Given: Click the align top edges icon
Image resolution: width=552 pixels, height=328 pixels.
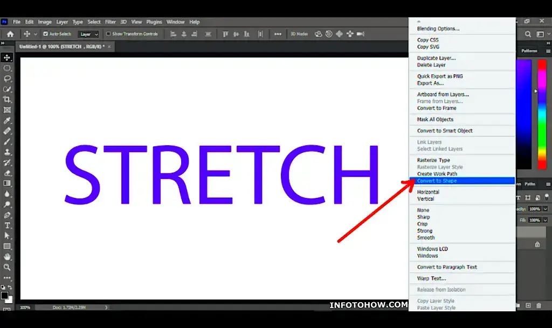Looking at the screenshot, I should click(x=225, y=34).
